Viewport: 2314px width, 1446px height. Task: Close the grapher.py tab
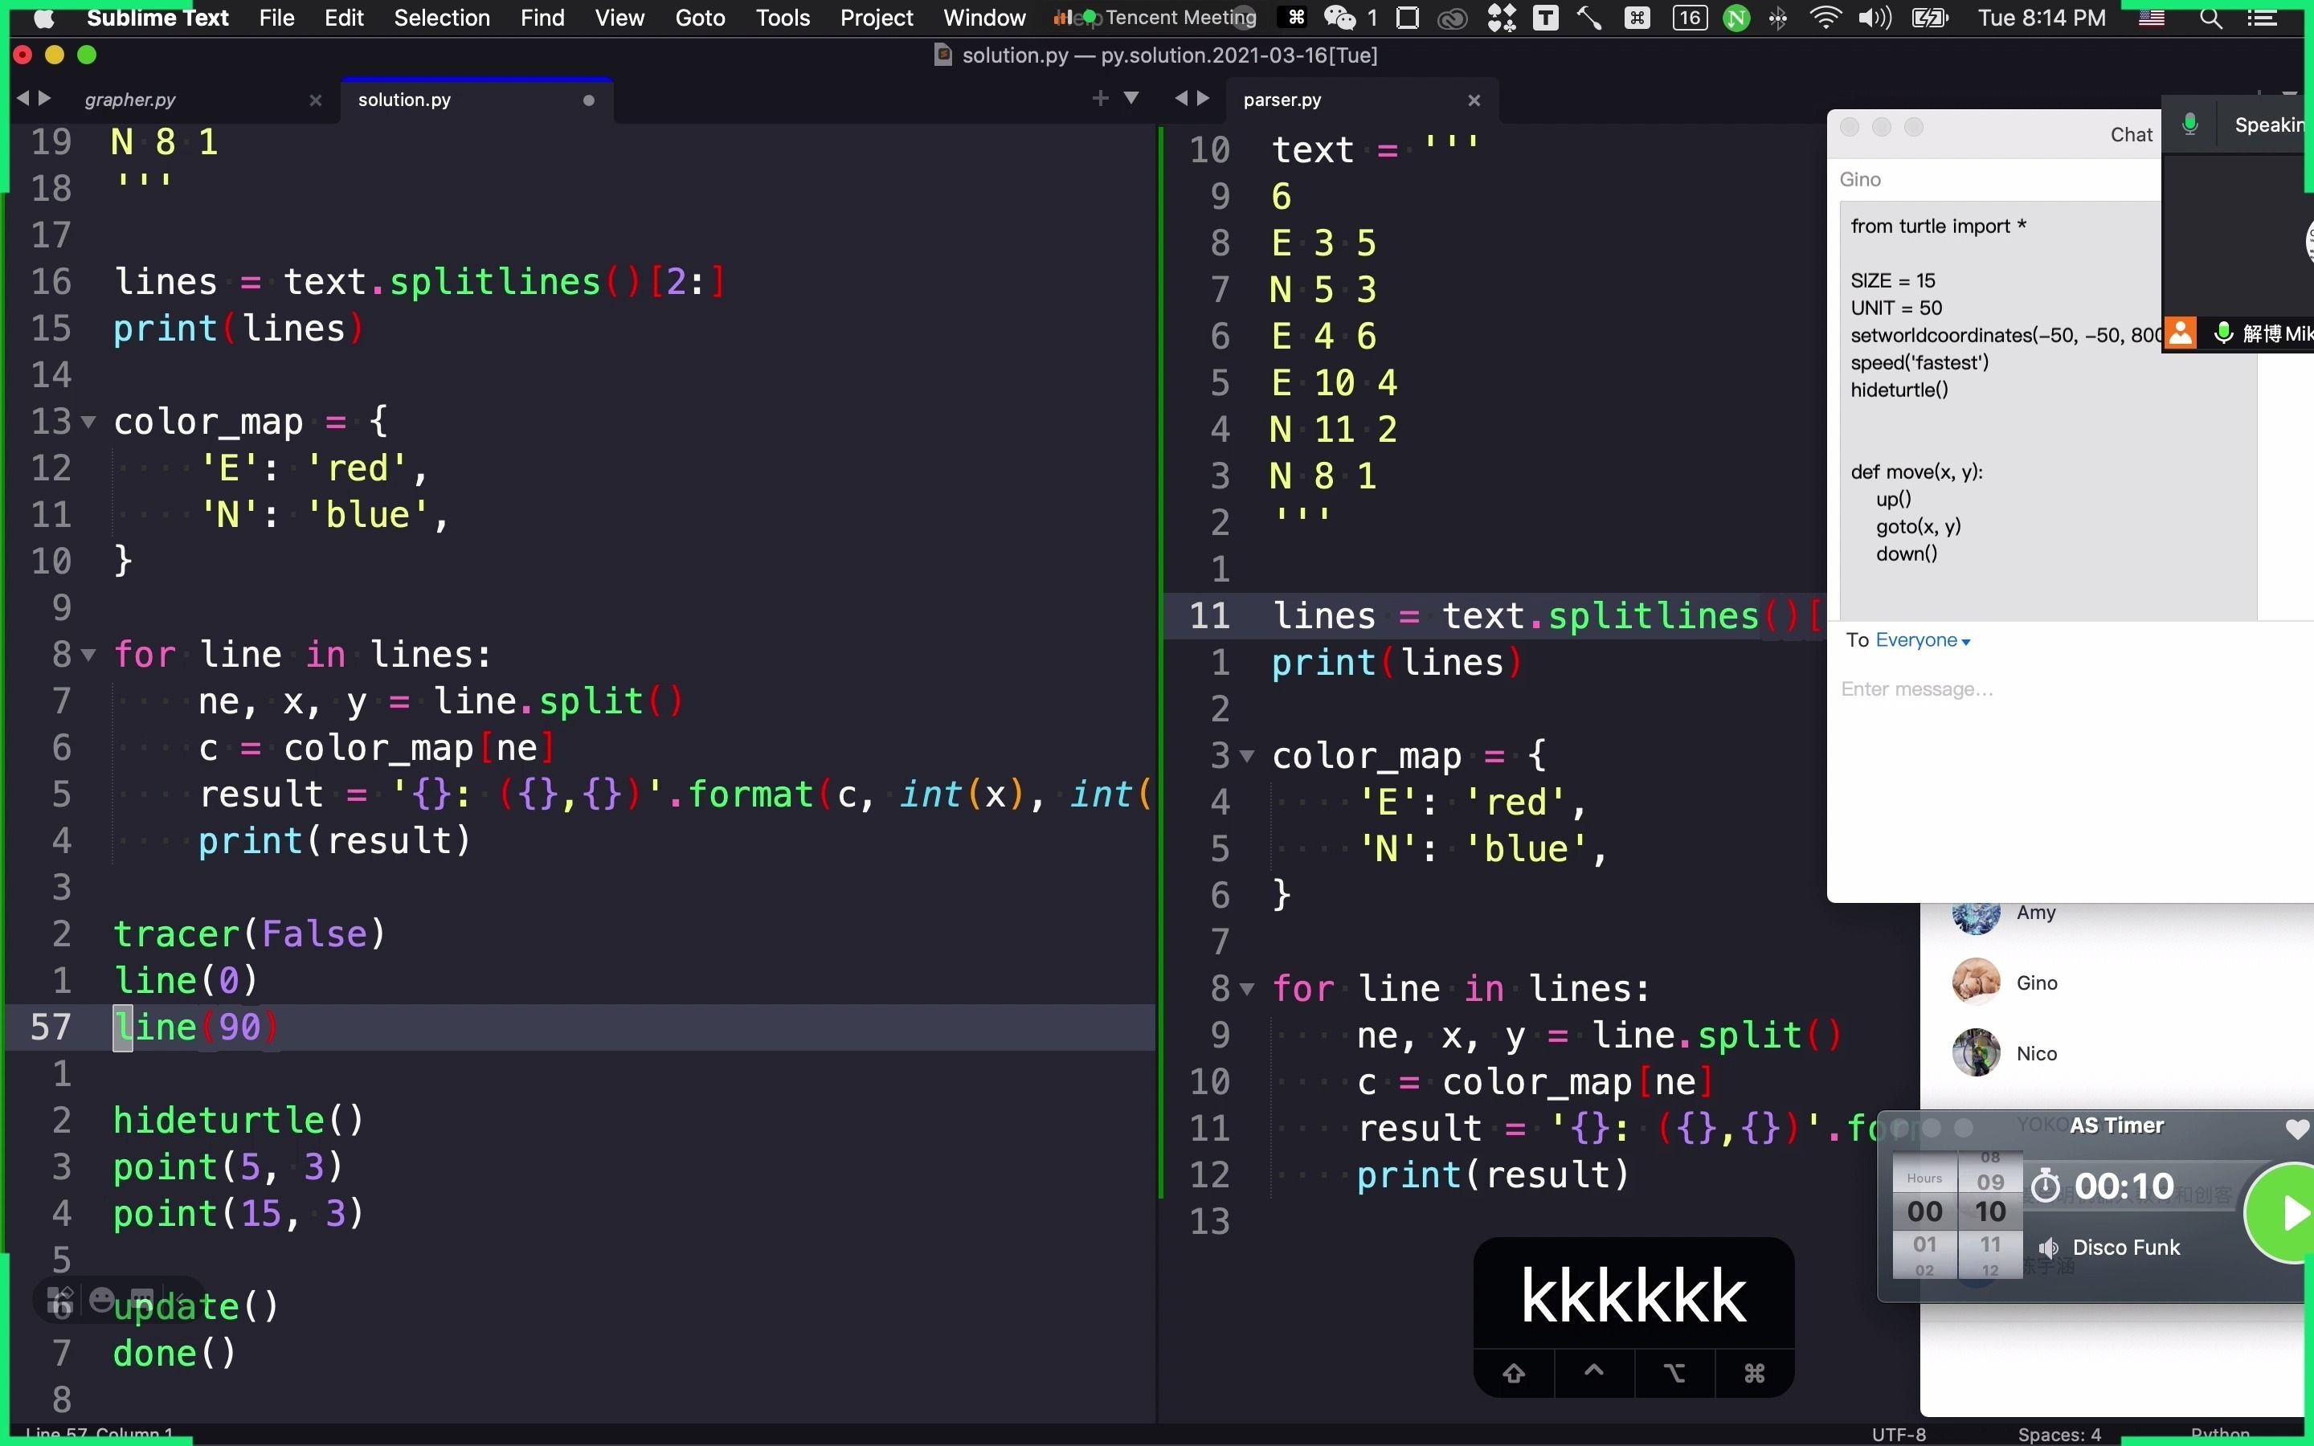click(x=316, y=100)
